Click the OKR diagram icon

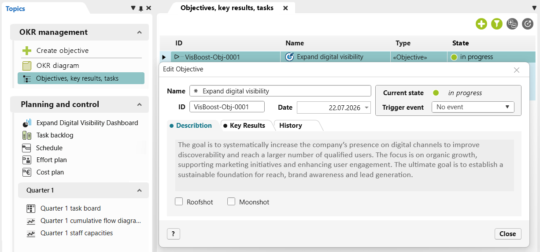[27, 66]
